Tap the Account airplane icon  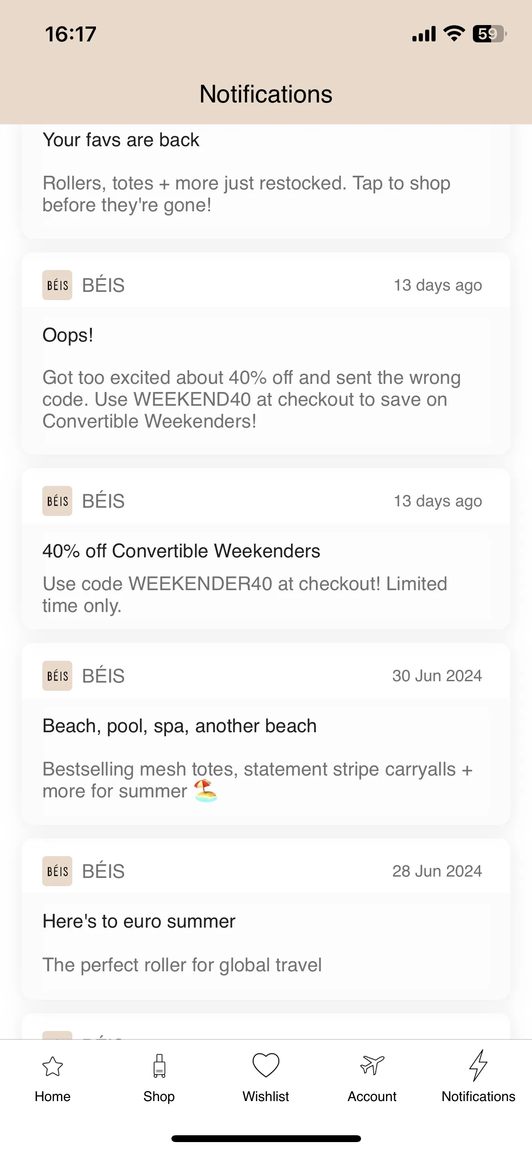tap(372, 1065)
